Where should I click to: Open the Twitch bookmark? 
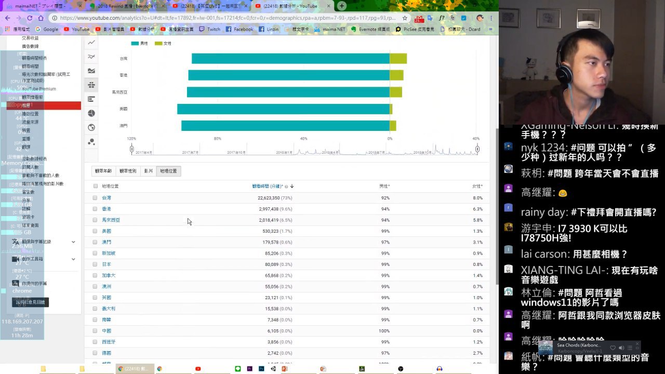coord(210,30)
